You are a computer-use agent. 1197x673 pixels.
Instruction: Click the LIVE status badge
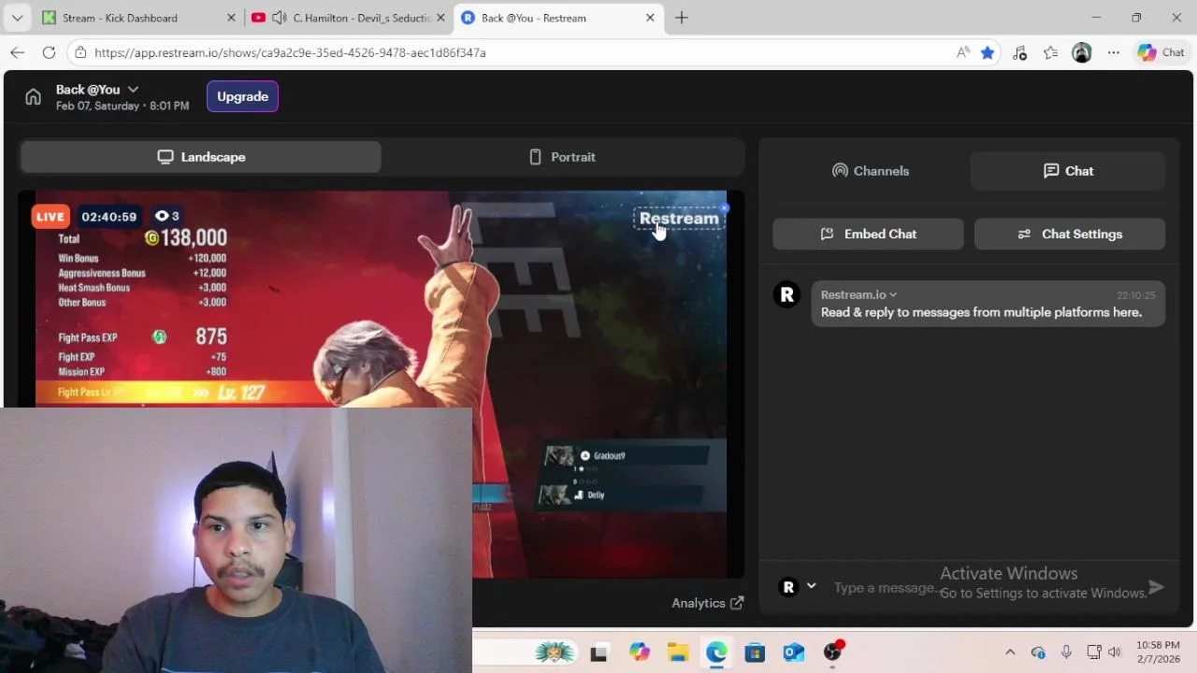(50, 217)
